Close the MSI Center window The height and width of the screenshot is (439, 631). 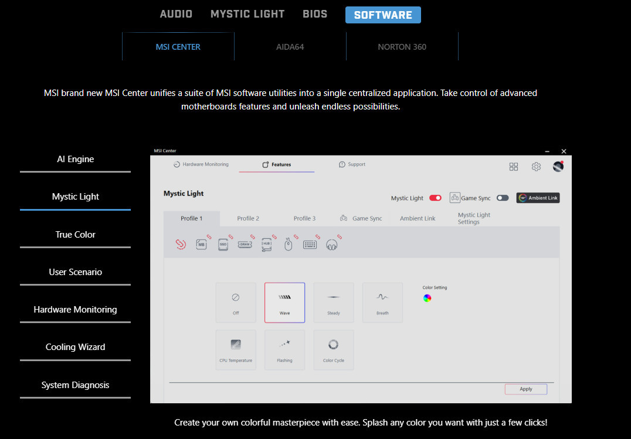[564, 152]
